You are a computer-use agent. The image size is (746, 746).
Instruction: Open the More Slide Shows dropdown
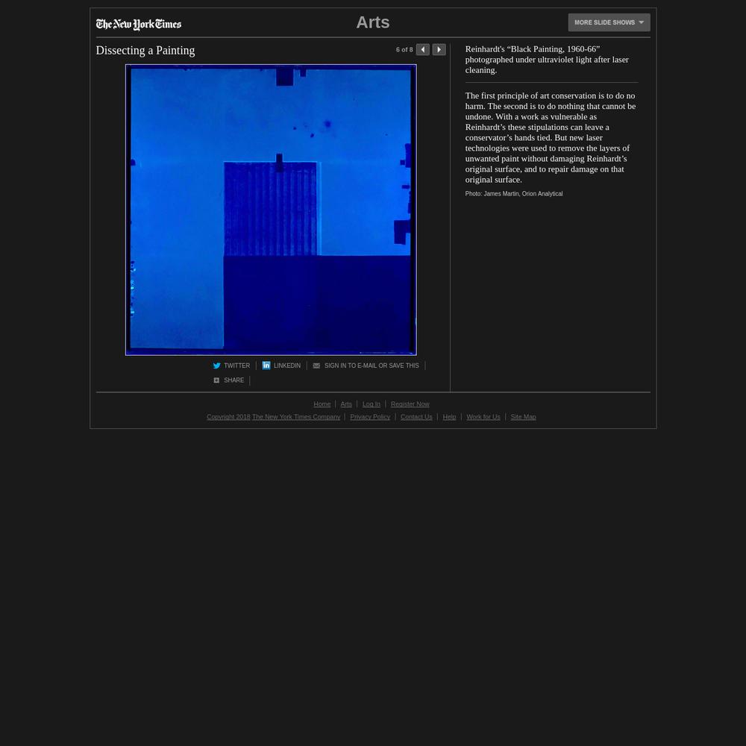(x=609, y=22)
